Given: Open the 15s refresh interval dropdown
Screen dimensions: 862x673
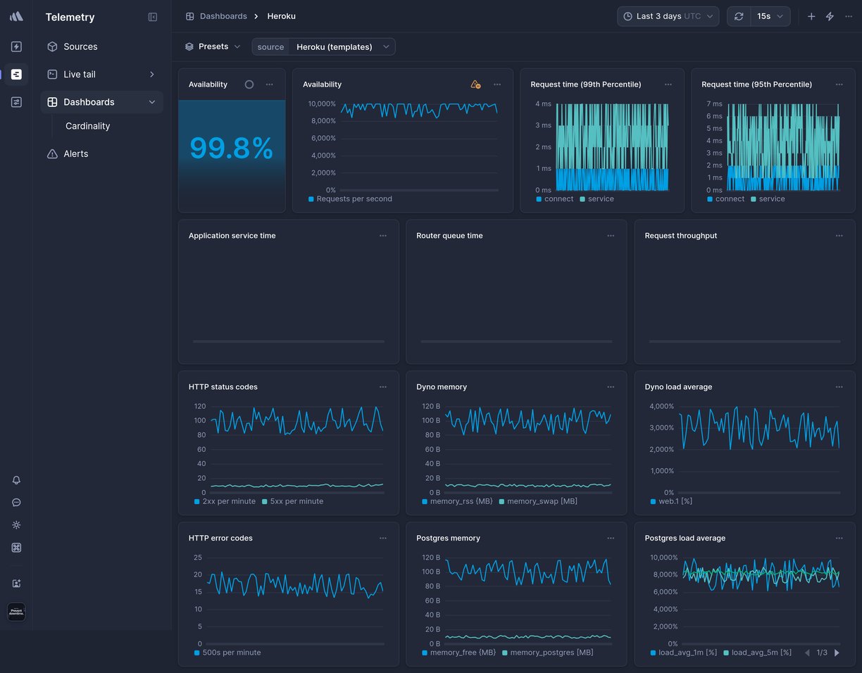Looking at the screenshot, I should (x=770, y=16).
